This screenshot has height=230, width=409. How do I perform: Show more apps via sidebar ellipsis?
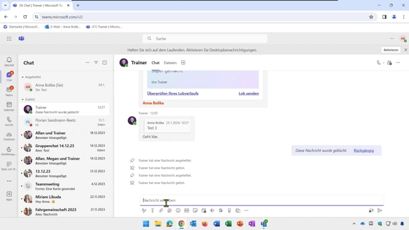(x=9, y=181)
